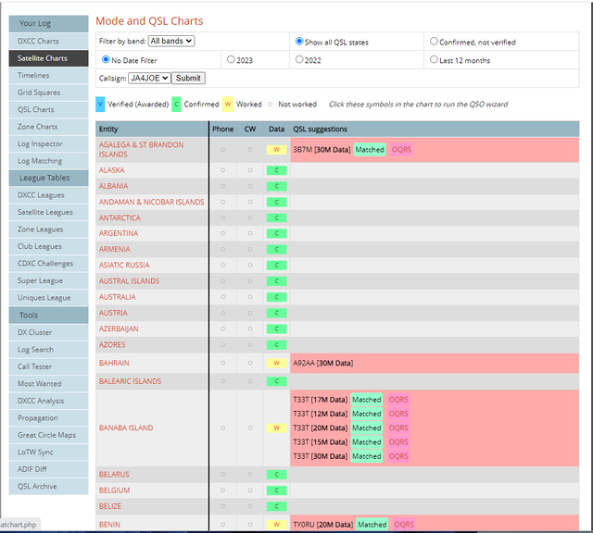Select No Date Filter radio button

coord(106,59)
